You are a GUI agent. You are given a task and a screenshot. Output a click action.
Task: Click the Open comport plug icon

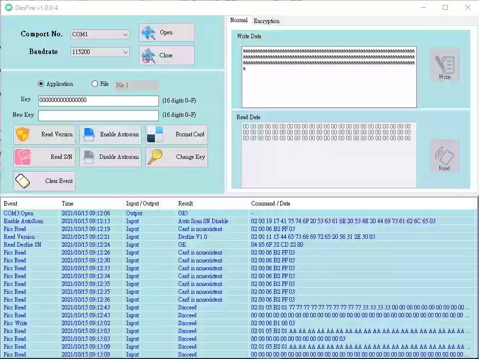pos(148,33)
